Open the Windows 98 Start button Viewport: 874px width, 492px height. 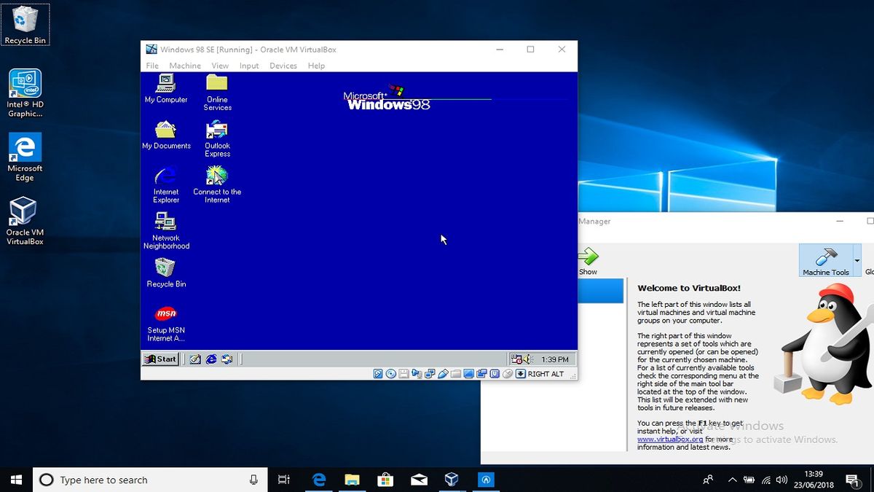(x=160, y=359)
